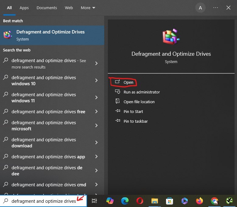
Task: Expand 'defragment and optimize drives free' chevron
Action: (x=96, y=112)
